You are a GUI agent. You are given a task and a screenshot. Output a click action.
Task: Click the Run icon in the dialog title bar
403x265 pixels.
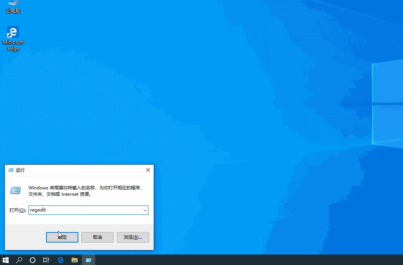pos(11,170)
